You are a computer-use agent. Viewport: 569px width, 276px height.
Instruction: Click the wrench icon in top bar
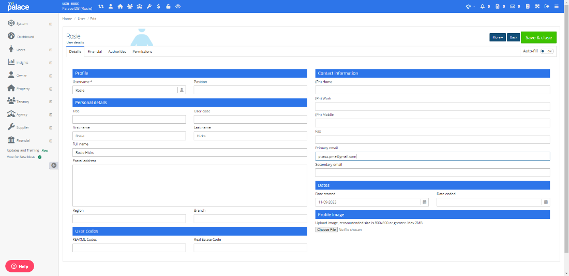click(149, 7)
